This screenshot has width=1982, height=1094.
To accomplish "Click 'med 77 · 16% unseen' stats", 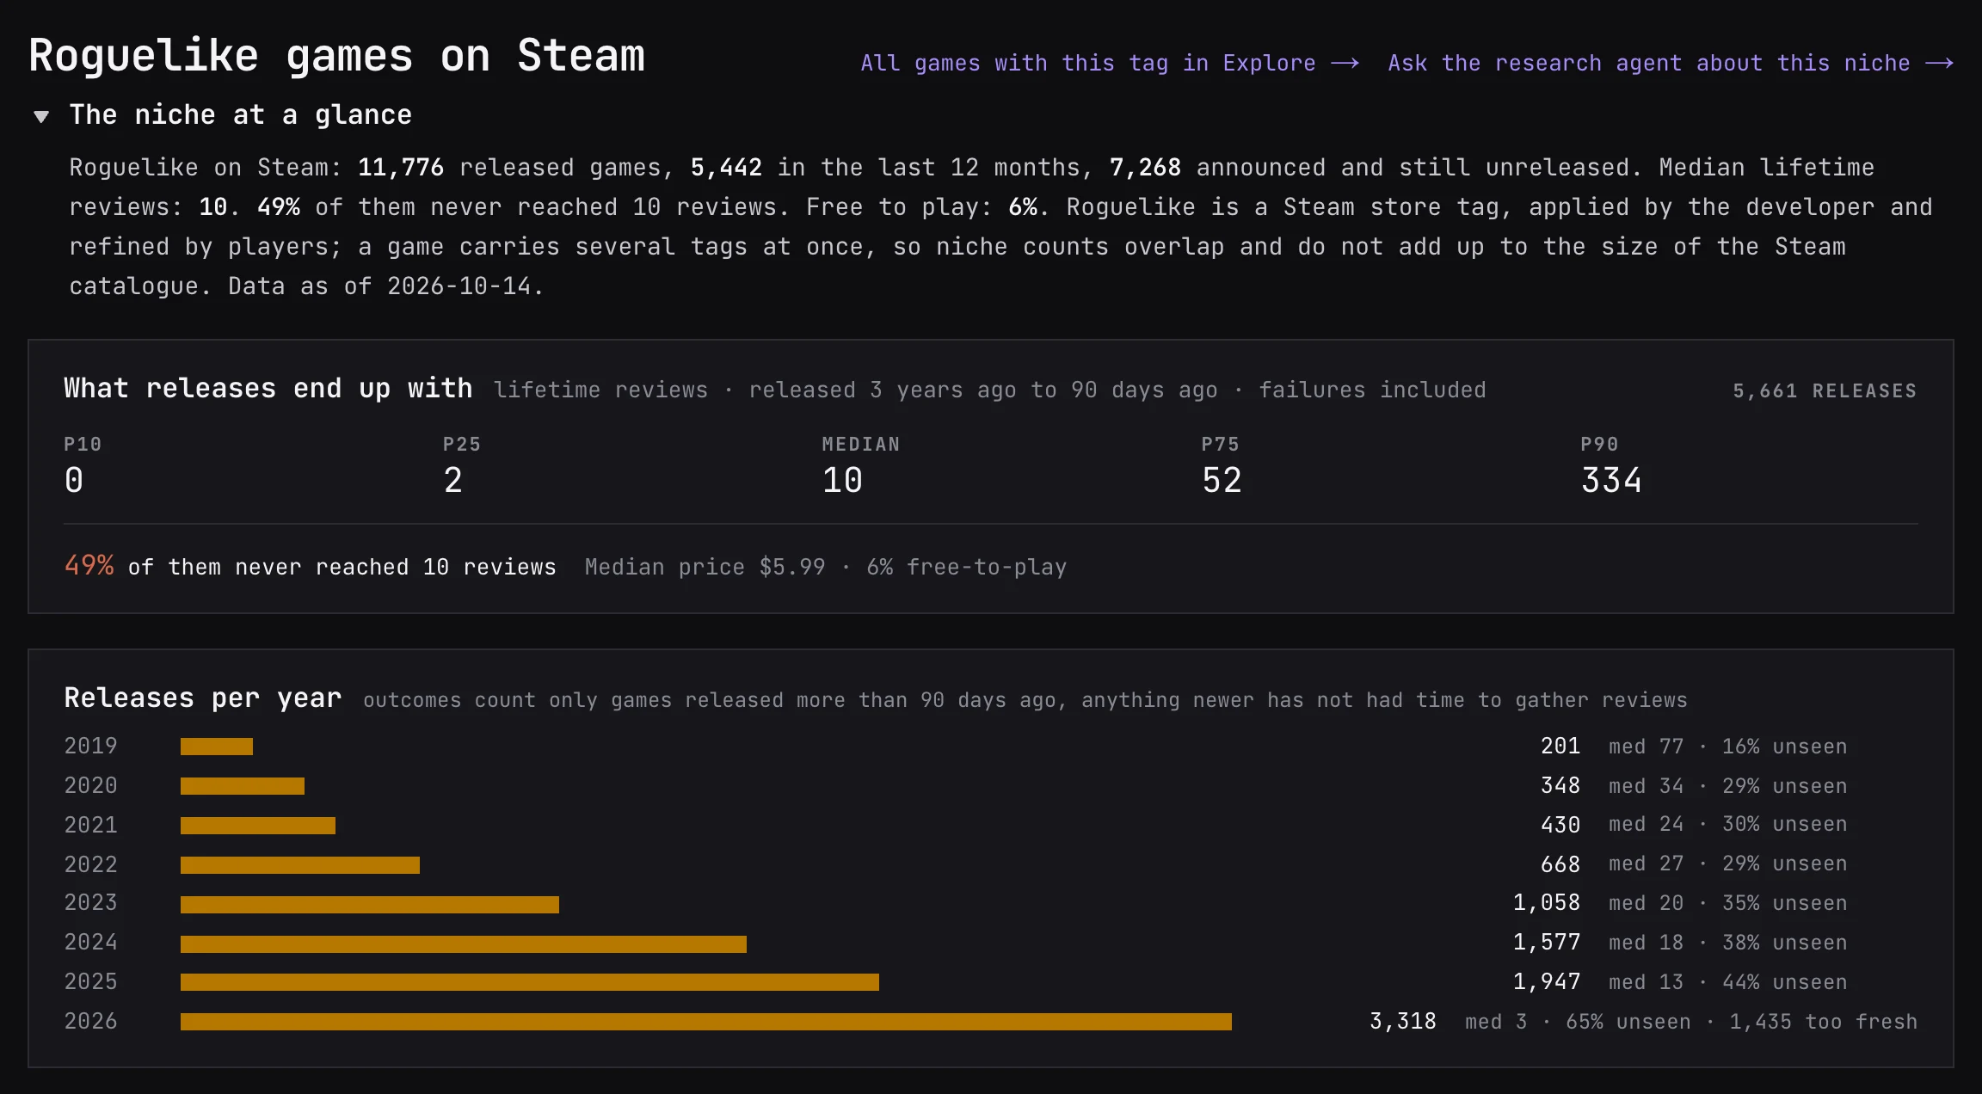I will 1727,747.
